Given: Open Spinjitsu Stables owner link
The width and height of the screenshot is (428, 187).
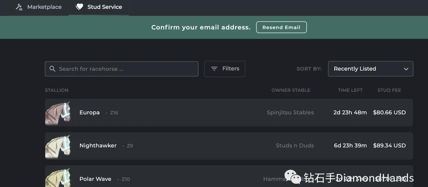Looking at the screenshot, I should pyautogui.click(x=290, y=113).
